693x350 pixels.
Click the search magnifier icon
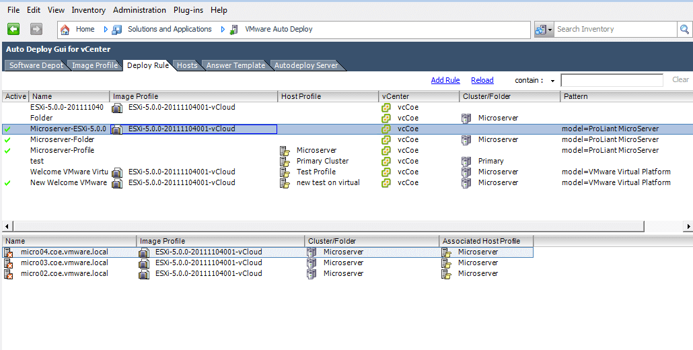tap(684, 30)
